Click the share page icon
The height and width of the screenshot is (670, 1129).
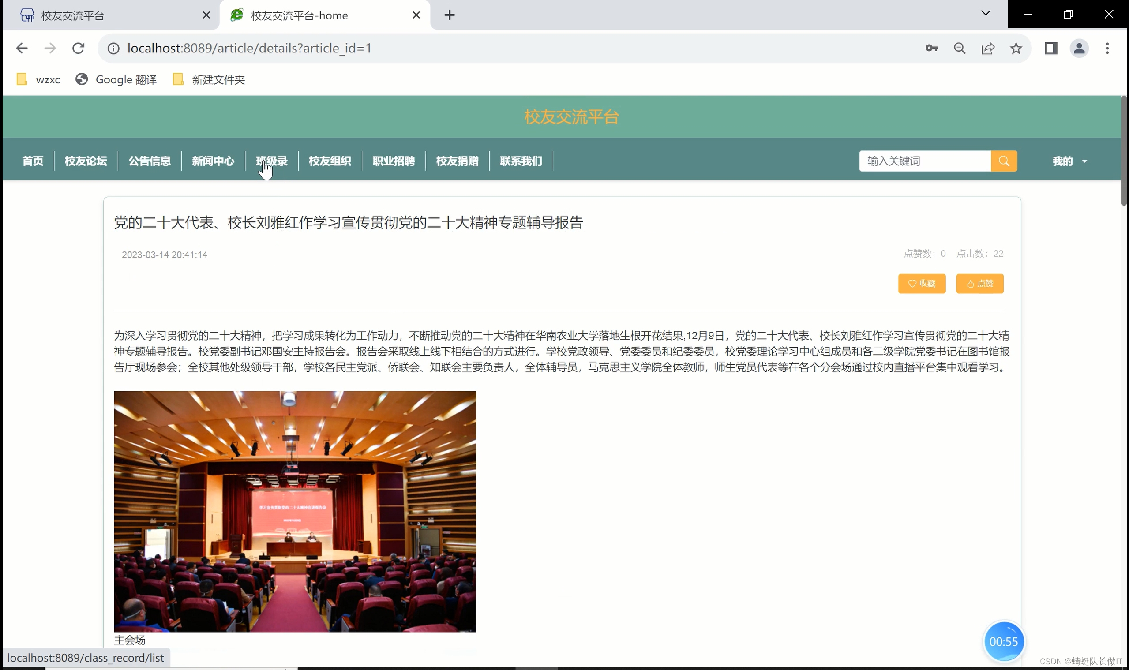click(988, 49)
